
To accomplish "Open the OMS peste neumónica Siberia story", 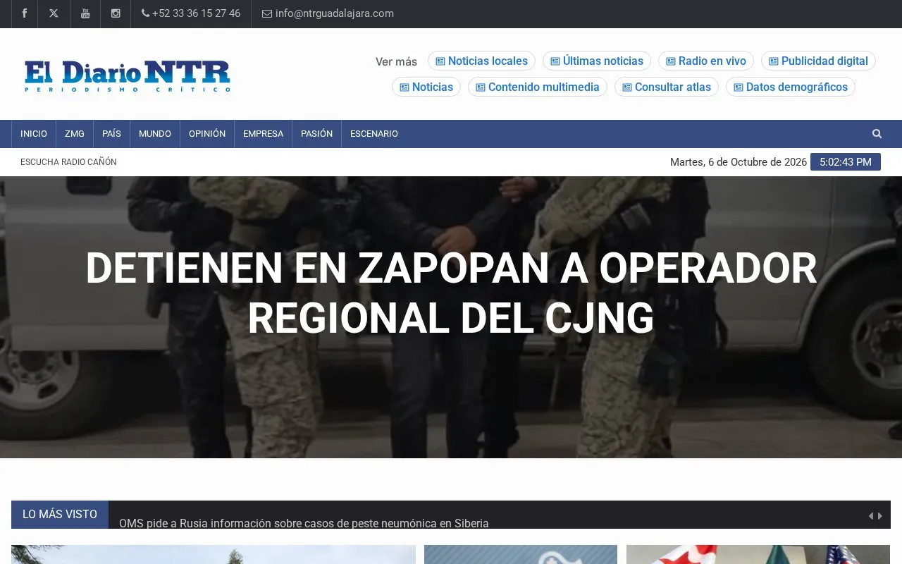I will (x=304, y=523).
